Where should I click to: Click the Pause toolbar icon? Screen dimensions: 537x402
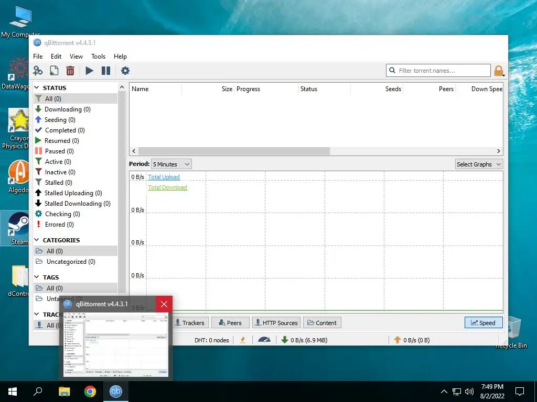(106, 71)
